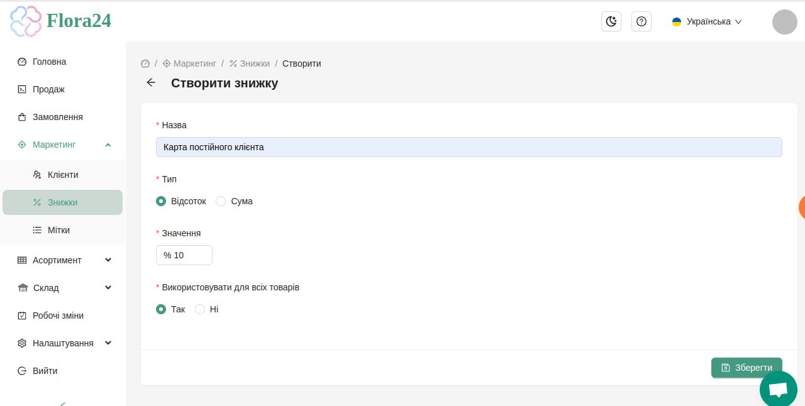Collapse the Маркетинг menu chevron
Image resolution: width=805 pixels, height=406 pixels.
tap(108, 145)
